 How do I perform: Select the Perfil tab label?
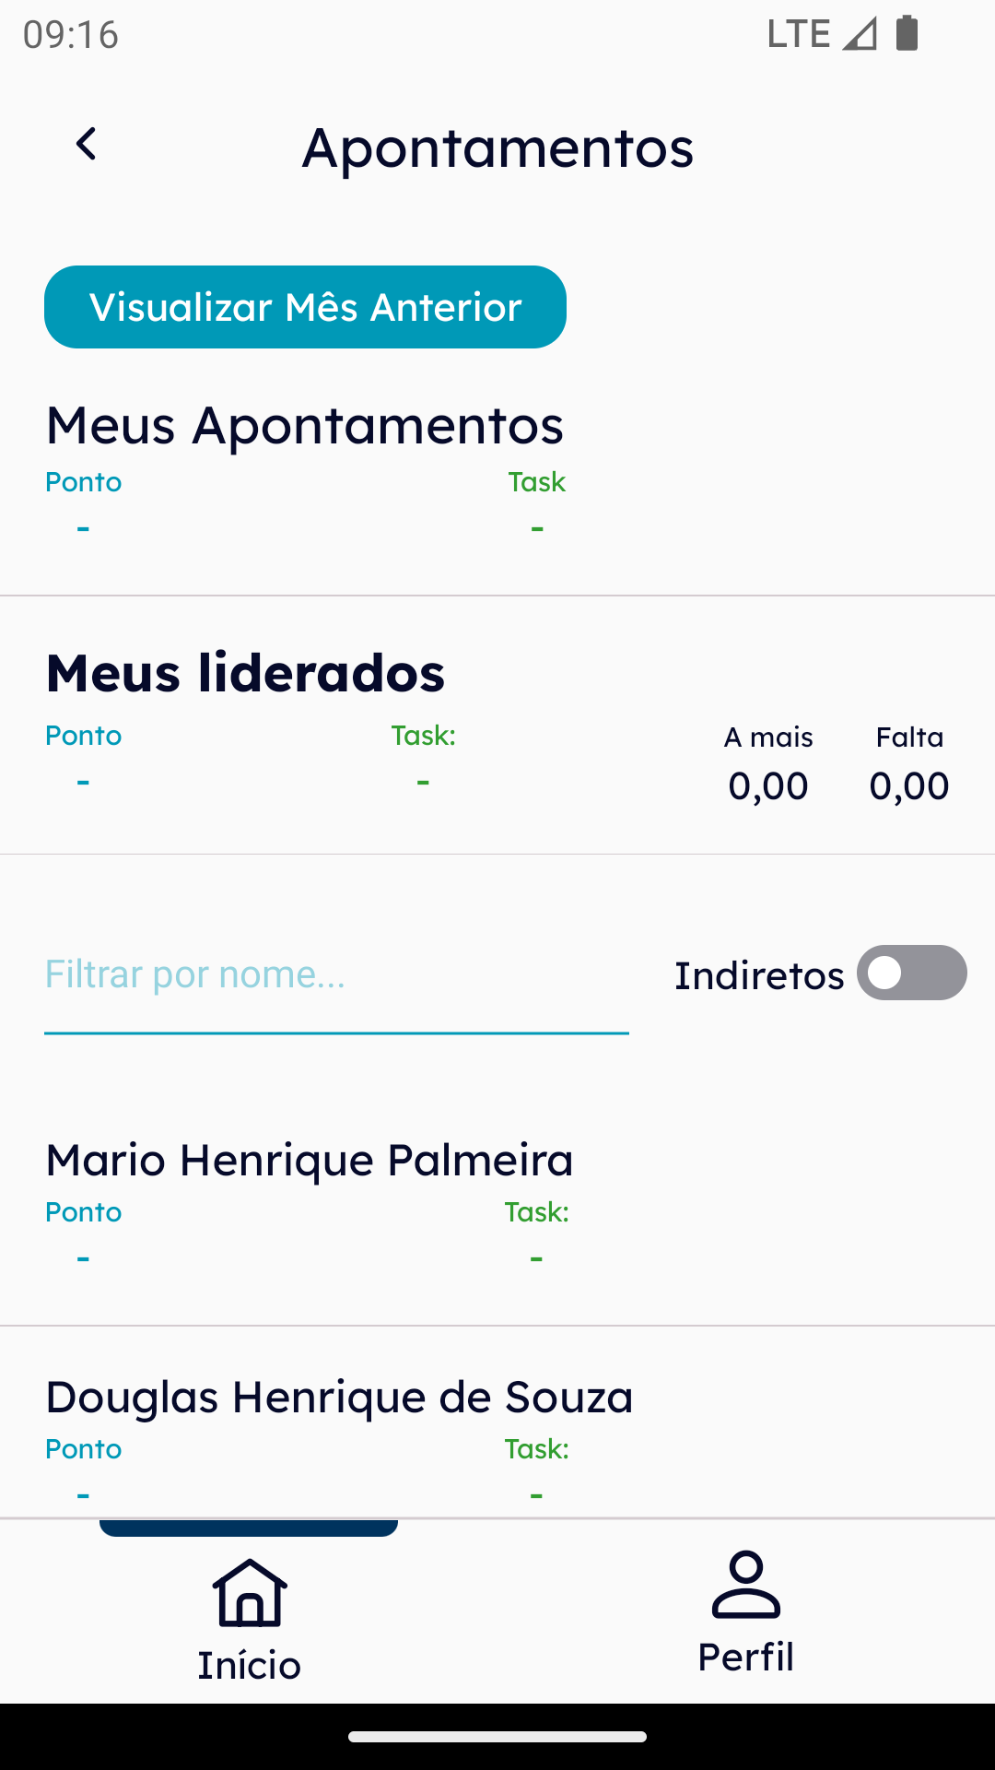click(x=746, y=1658)
